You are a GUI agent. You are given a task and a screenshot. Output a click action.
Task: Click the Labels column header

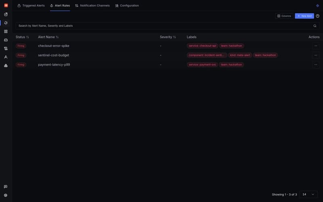coord(191,37)
